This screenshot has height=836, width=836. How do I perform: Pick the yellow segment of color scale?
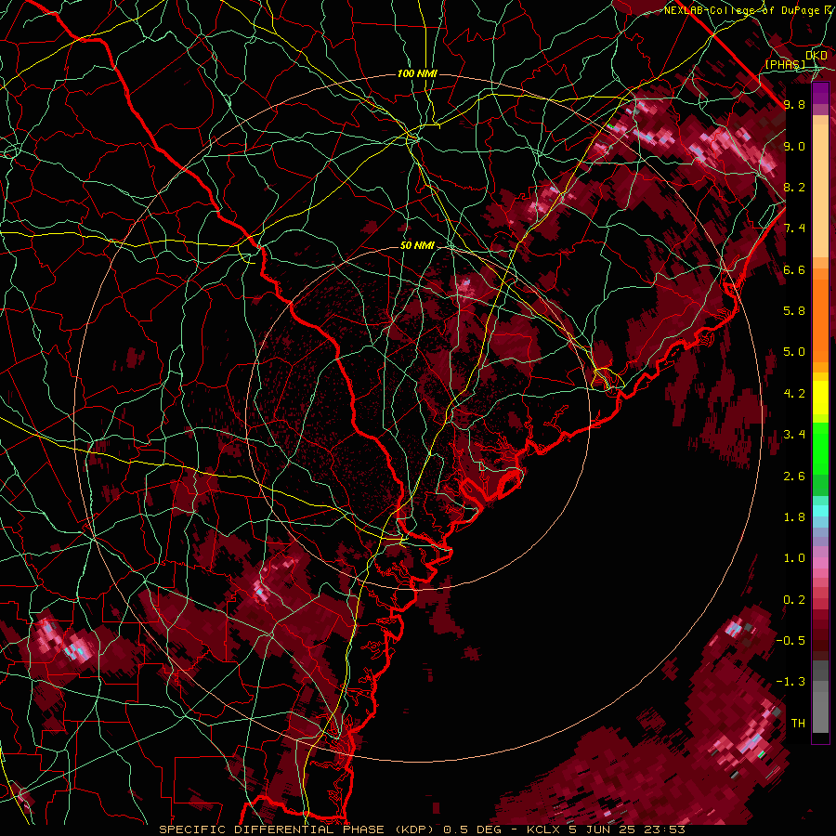(x=820, y=398)
